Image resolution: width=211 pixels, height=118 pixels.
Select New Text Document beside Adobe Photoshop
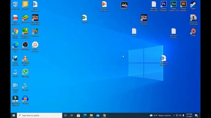(154, 6)
